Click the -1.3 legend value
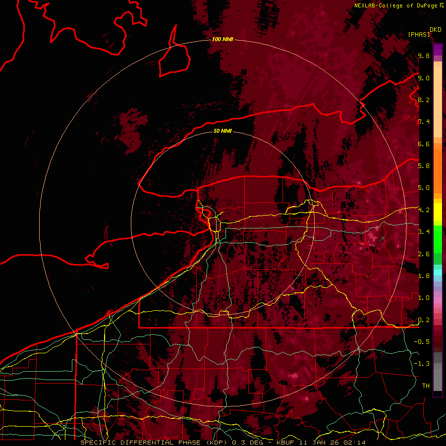 point(422,364)
